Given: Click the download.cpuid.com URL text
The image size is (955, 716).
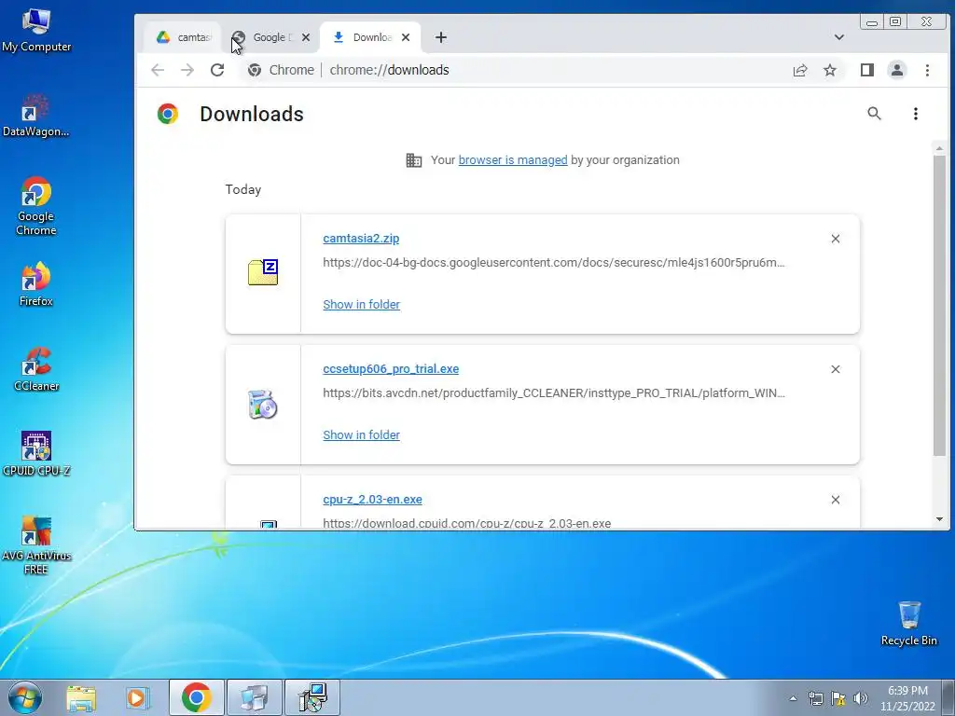Looking at the screenshot, I should click(466, 523).
